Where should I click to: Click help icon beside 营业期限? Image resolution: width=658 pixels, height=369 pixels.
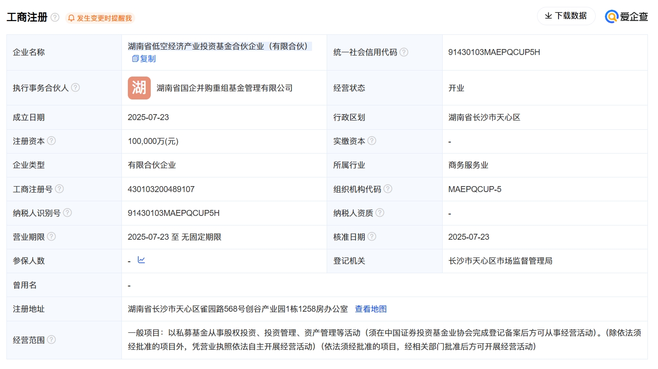pos(51,237)
